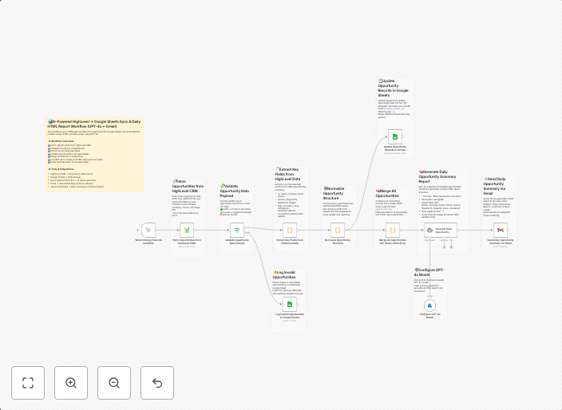Click the reset orientation arrow button

(x=157, y=383)
